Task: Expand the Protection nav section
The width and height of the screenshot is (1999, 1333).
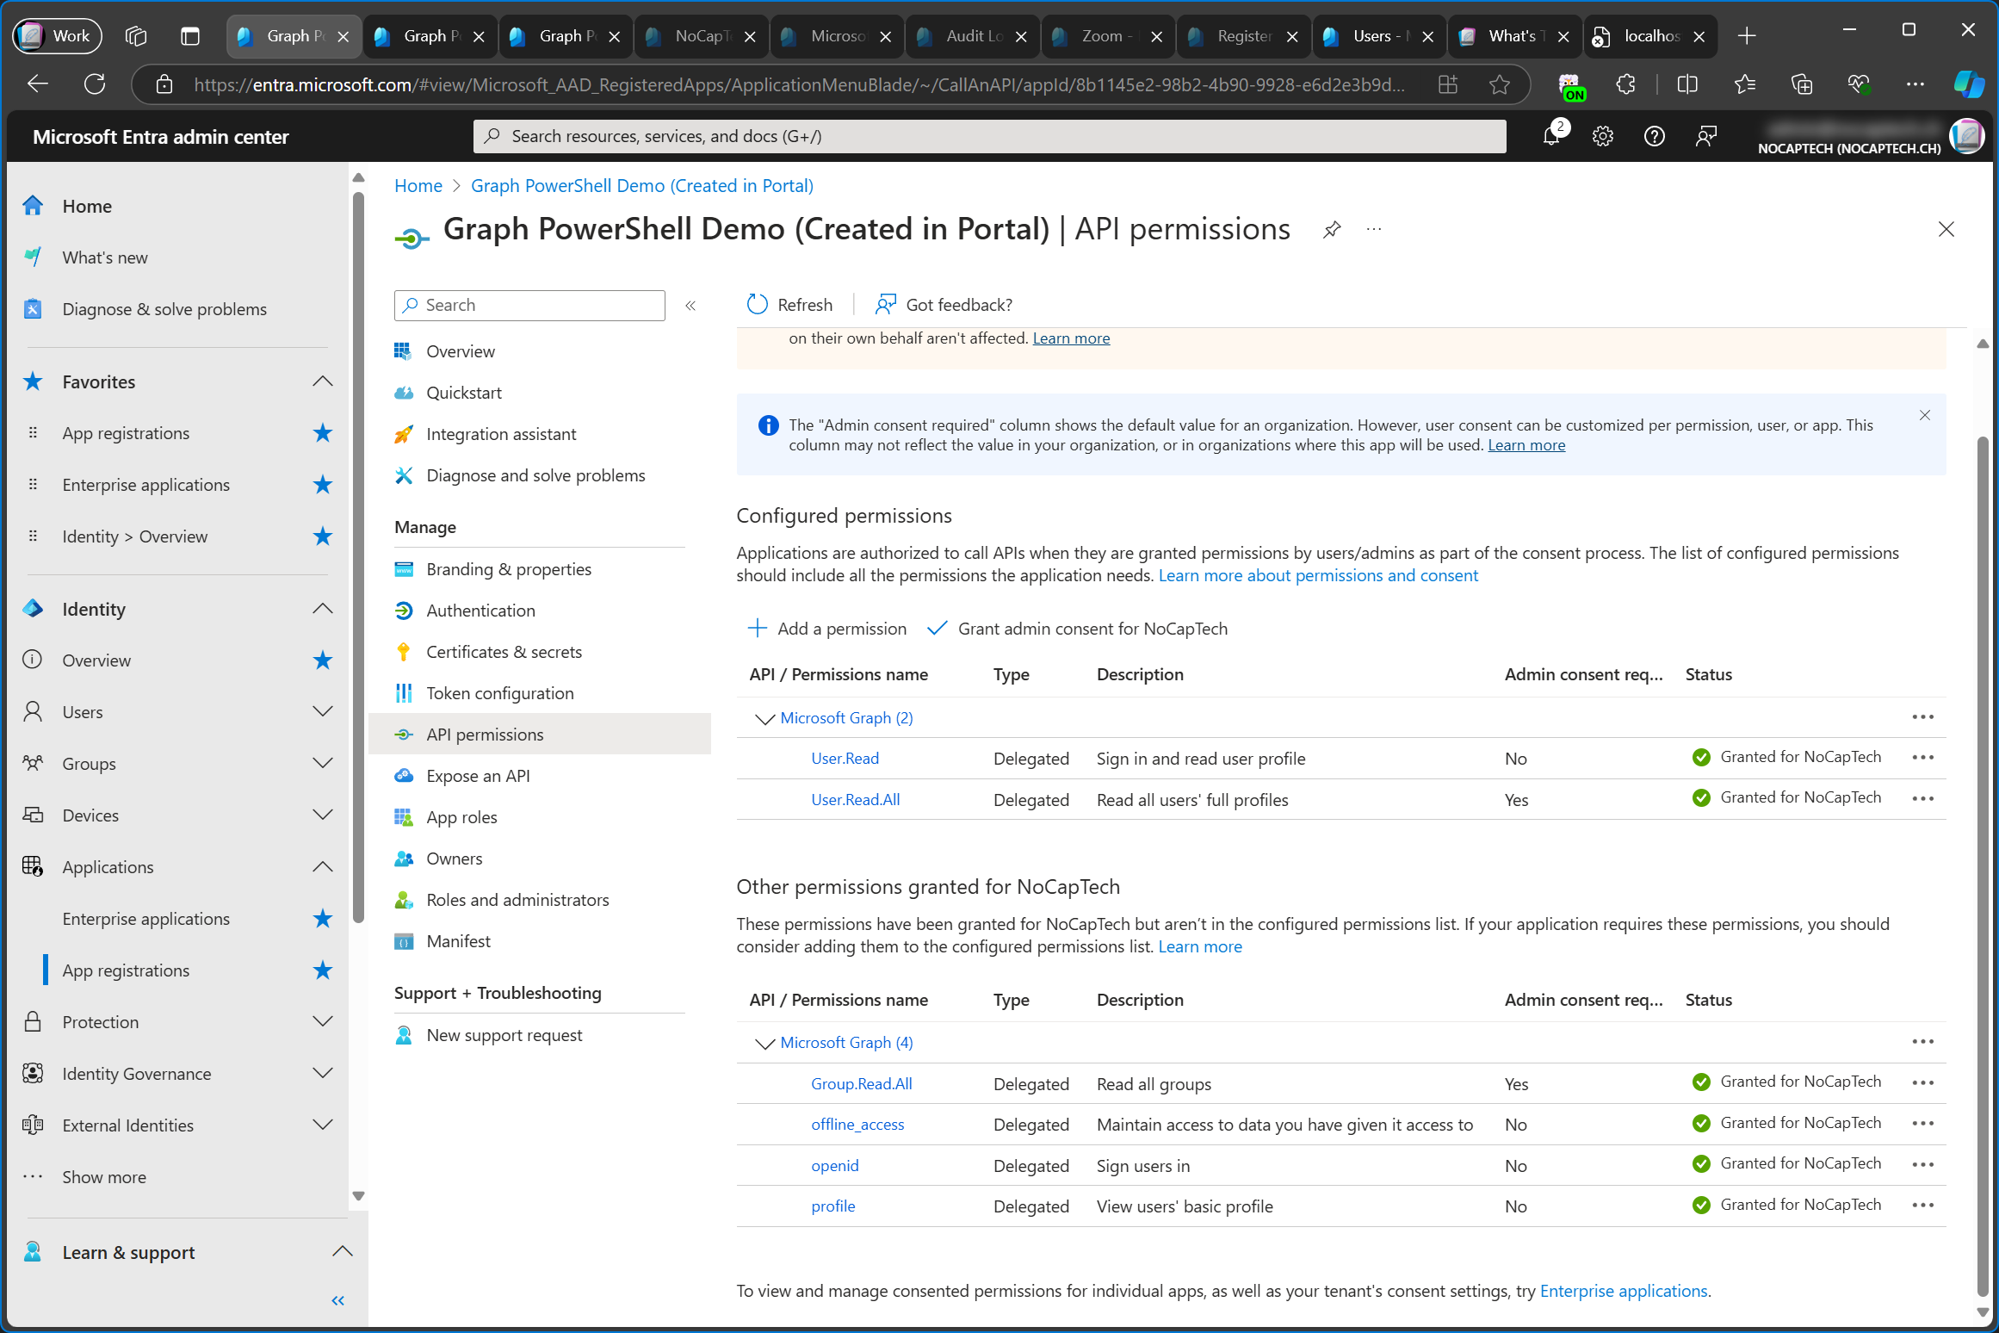Action: (x=323, y=1022)
